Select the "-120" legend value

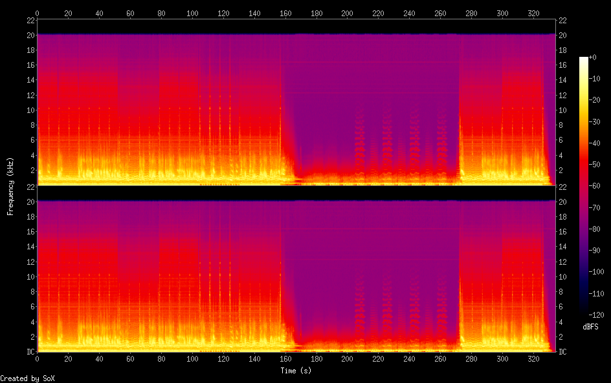tap(596, 315)
